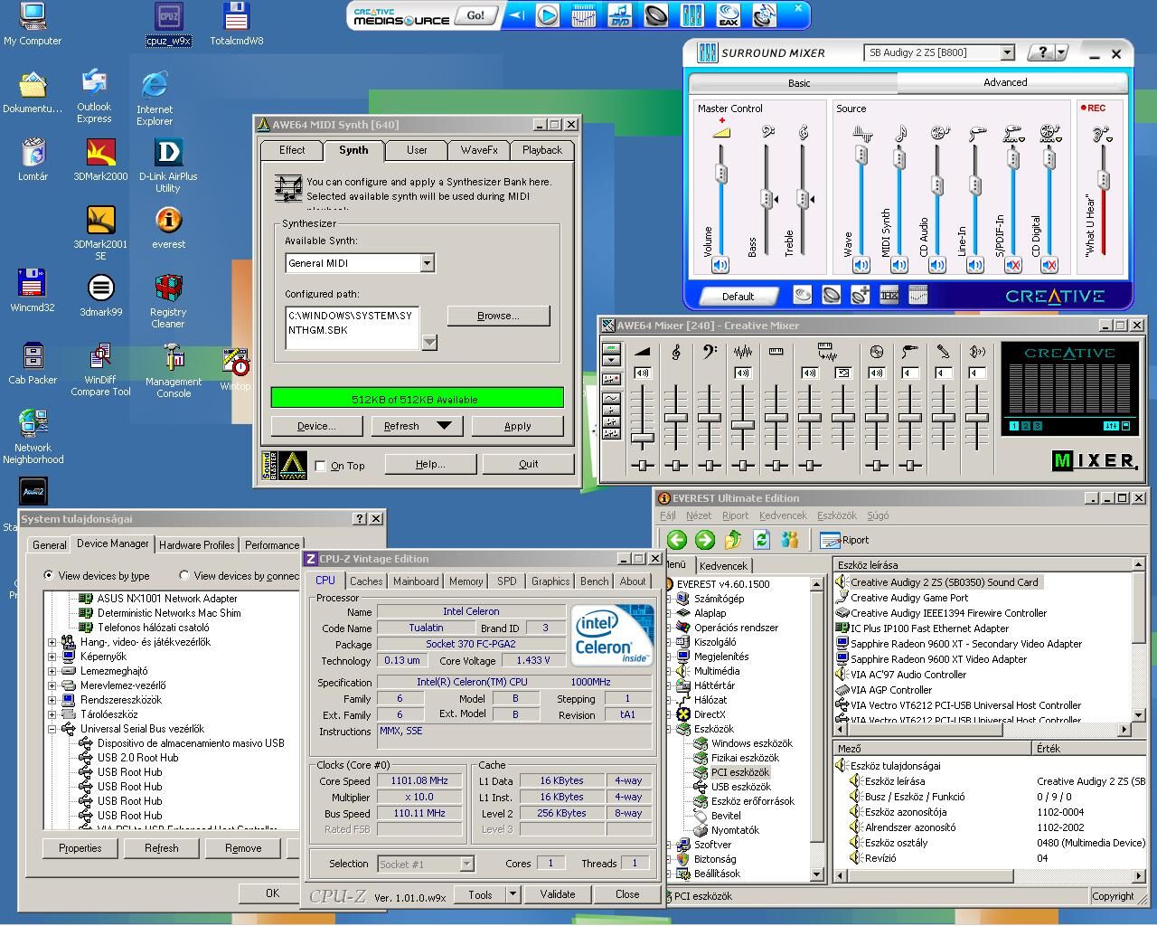The image size is (1157, 926).
Task: Click the Apply button in AWE64
Action: pyautogui.click(x=518, y=426)
